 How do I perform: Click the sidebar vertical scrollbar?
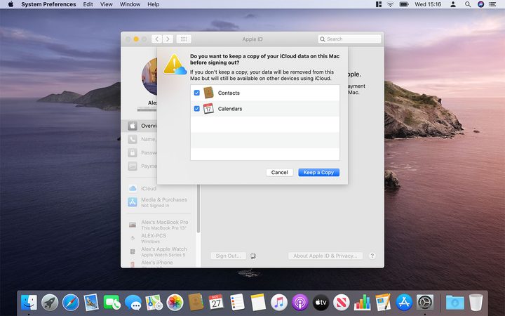click(x=198, y=209)
